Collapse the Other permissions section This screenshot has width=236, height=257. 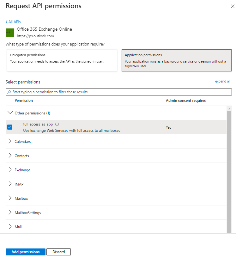(x=10, y=113)
